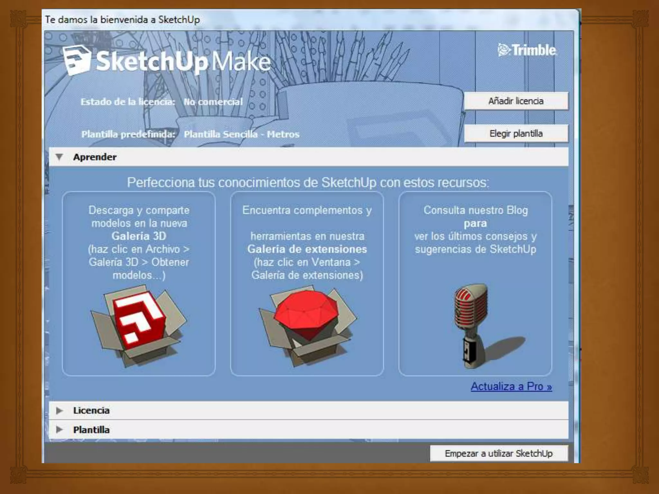
Task: Click the Consulta nuestro Blog text
Action: tap(475, 210)
